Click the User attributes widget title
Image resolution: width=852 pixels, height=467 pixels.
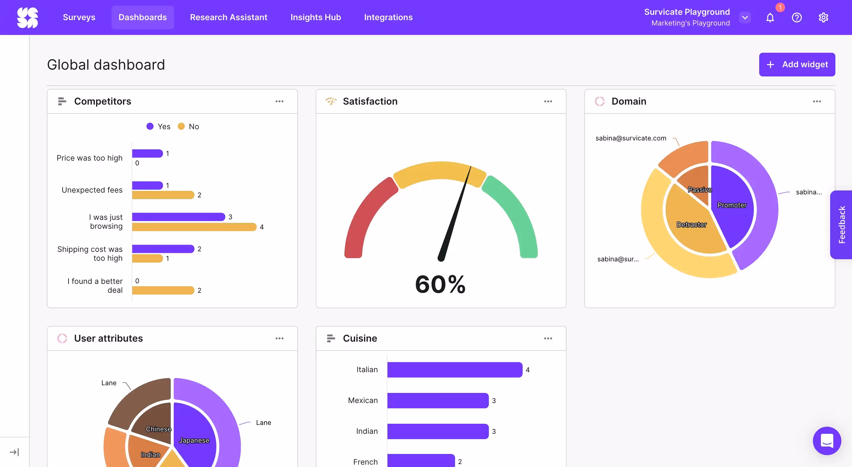coord(109,338)
